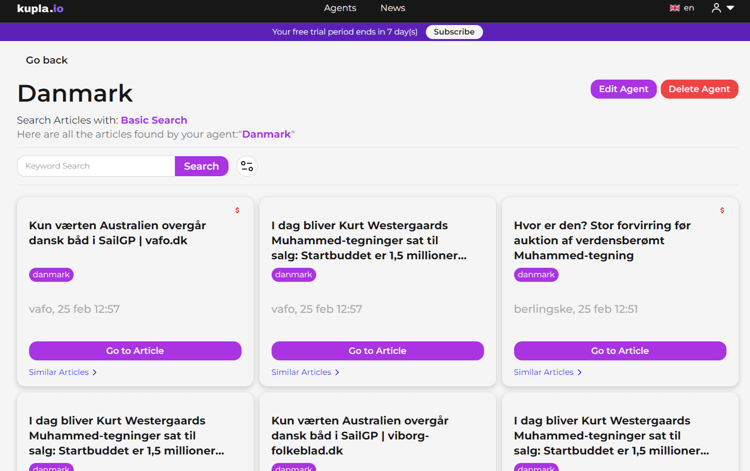
Task: Open the filter settings icon next to Search
Action: pyautogui.click(x=247, y=166)
